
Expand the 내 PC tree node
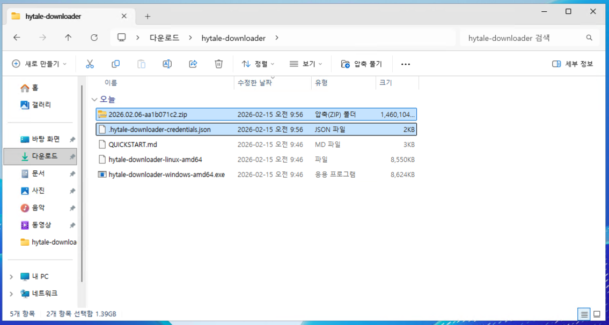click(11, 277)
